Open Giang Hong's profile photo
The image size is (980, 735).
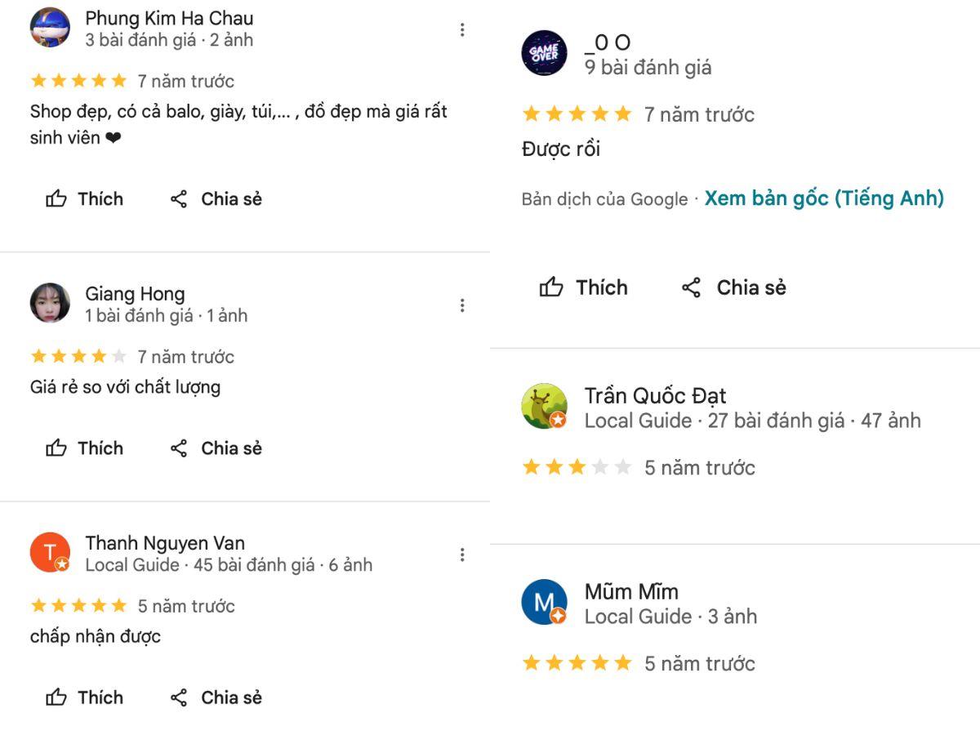coord(50,303)
